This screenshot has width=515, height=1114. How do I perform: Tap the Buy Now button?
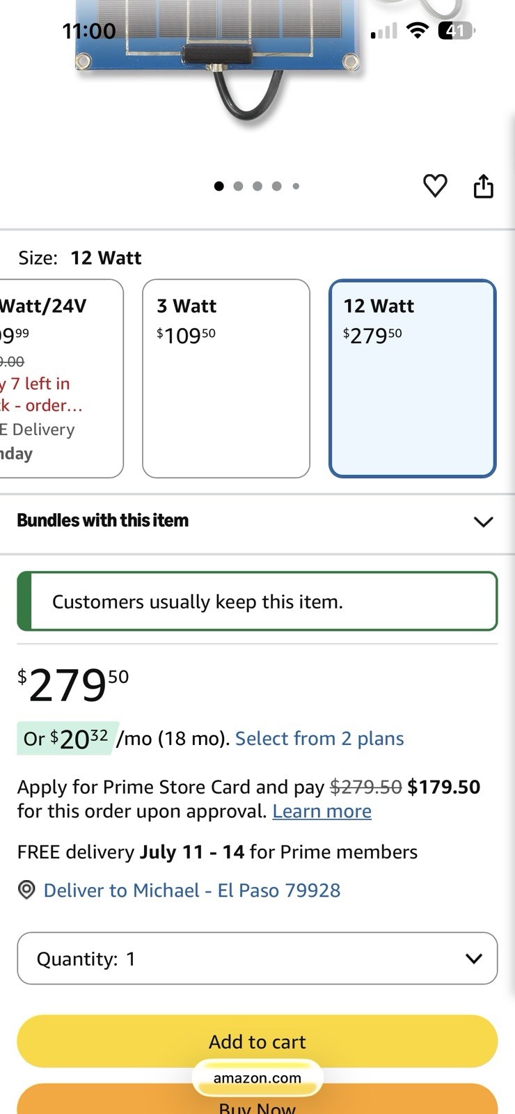click(257, 1101)
